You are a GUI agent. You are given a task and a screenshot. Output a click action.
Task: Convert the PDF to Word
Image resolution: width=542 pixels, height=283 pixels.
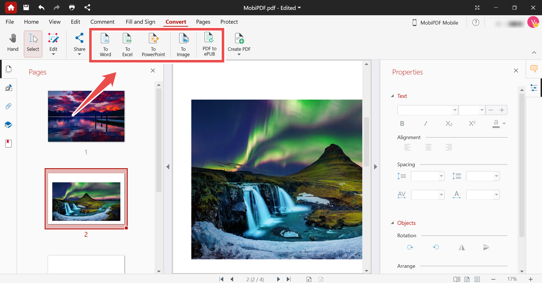point(105,44)
